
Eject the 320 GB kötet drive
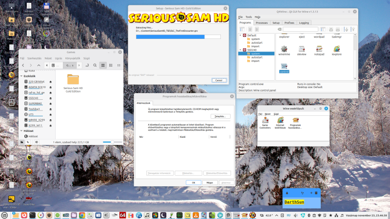pos(51,82)
